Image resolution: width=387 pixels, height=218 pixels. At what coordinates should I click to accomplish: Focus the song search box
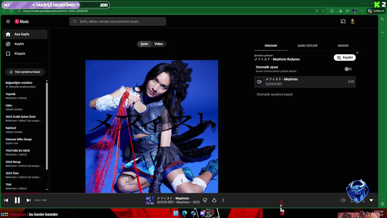coord(118,21)
